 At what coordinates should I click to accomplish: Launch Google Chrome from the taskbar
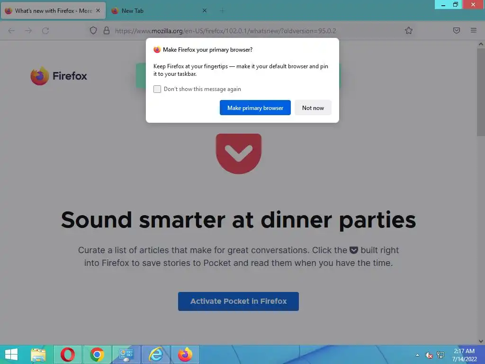[x=97, y=355]
